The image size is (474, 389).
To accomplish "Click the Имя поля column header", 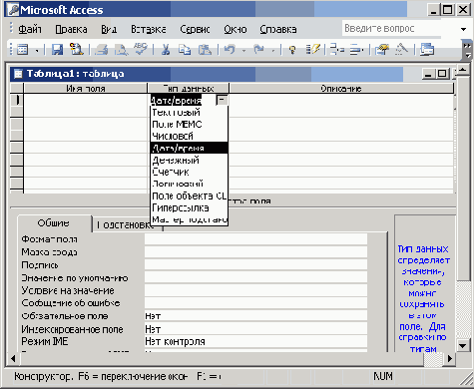I will click(86, 89).
